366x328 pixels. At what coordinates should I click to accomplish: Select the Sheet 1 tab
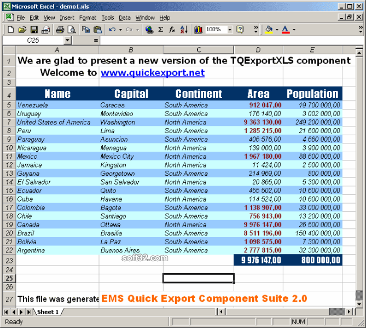click(x=48, y=312)
